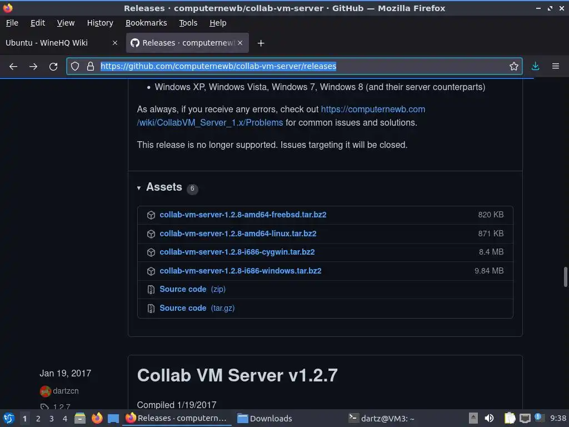Go forward with the forward arrow
Viewport: 569px width, 427px height.
[33, 67]
